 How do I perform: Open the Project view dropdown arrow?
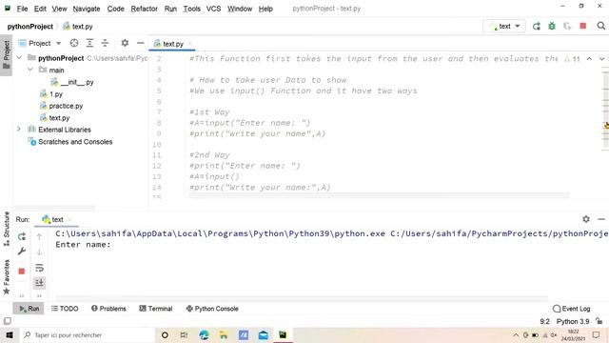coord(58,43)
